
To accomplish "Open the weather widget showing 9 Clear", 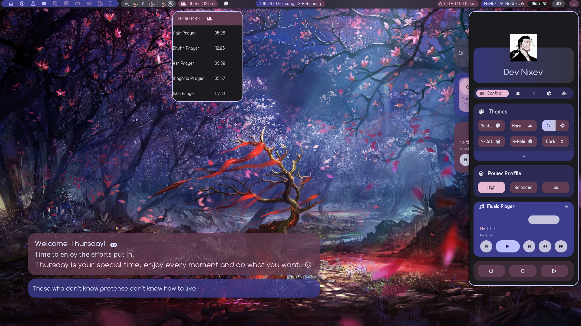I will pos(457,4).
